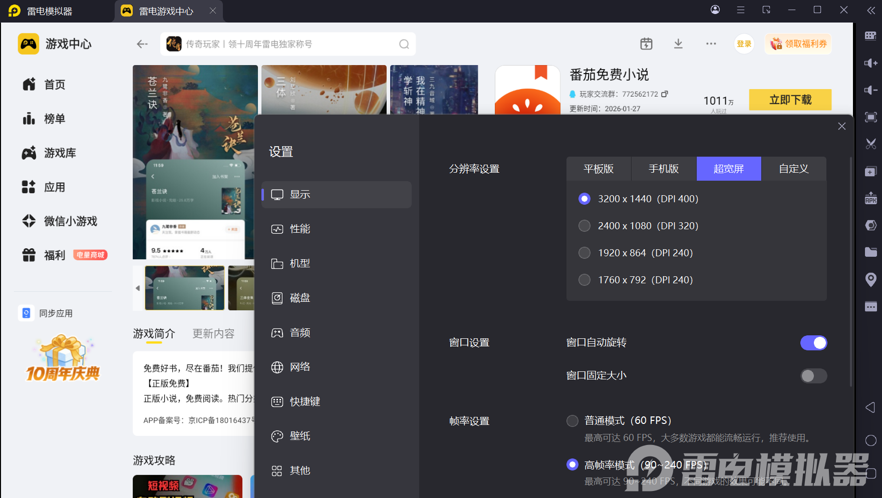
Task: Click the location pin icon in sidebar
Action: pyautogui.click(x=871, y=279)
